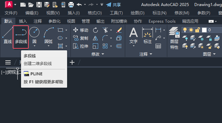Click the Erase tool icon

click(x=119, y=30)
